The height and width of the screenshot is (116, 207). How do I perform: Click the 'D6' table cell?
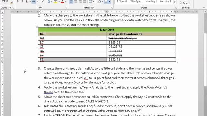72,51
